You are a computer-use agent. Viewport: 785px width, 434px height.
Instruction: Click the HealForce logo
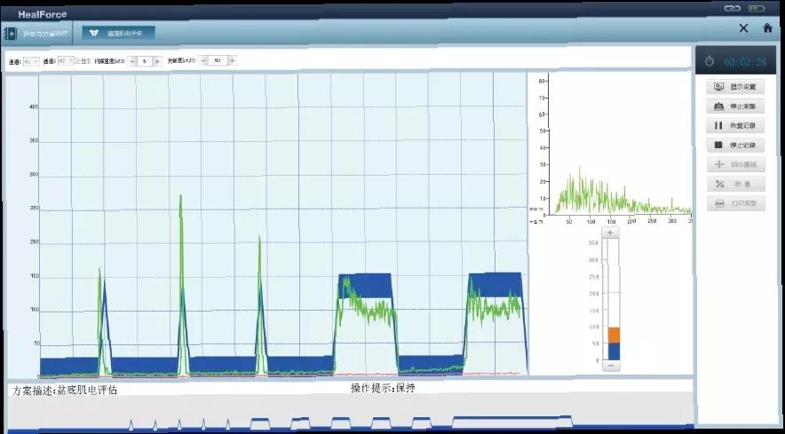[43, 14]
